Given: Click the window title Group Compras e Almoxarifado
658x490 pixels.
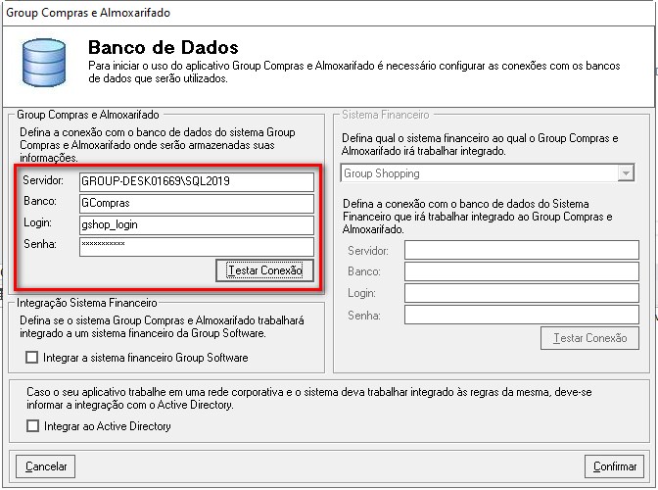Looking at the screenshot, I should click(x=88, y=13).
